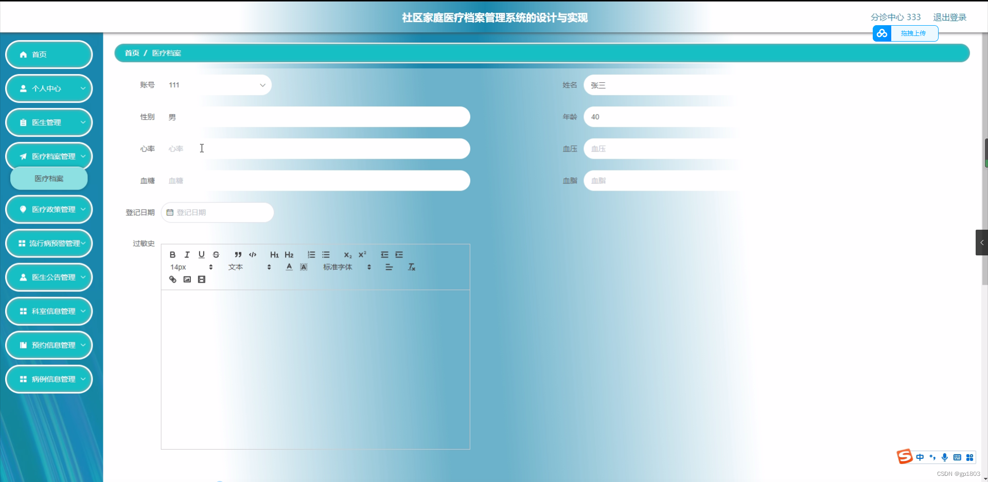This screenshot has height=482, width=988.
Task: Go to 首页 in the sidebar
Action: [x=49, y=54]
